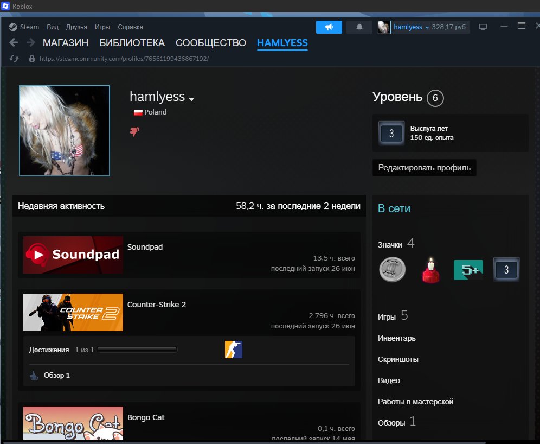Viewport: 540px width, 444px height.
Task: Open Инвентарь link
Action: click(x=397, y=339)
